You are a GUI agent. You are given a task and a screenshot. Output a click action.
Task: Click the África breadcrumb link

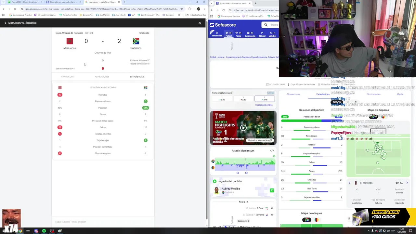pyautogui.click(x=221, y=57)
